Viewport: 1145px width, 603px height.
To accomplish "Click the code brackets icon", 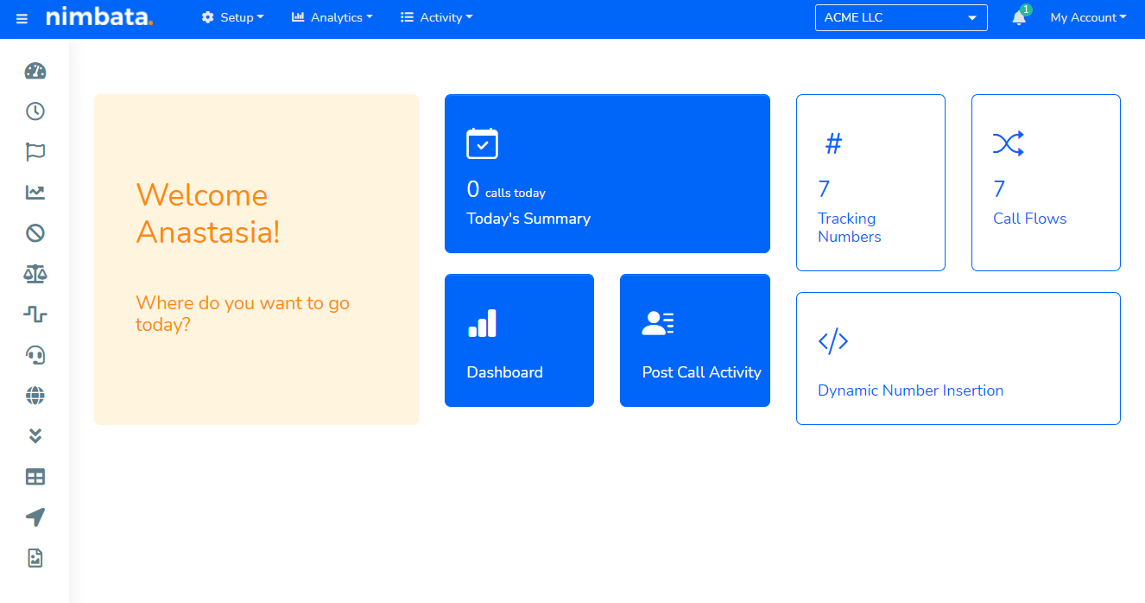I will (x=833, y=341).
